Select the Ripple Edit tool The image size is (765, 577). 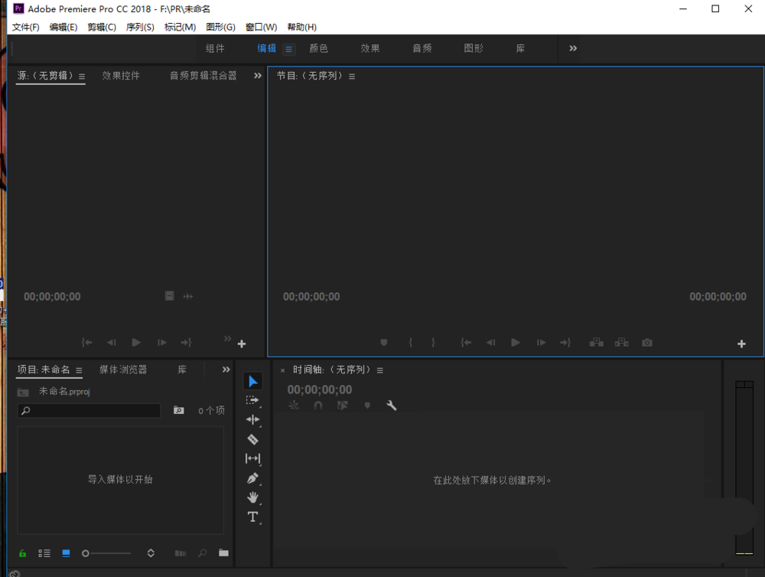(252, 419)
